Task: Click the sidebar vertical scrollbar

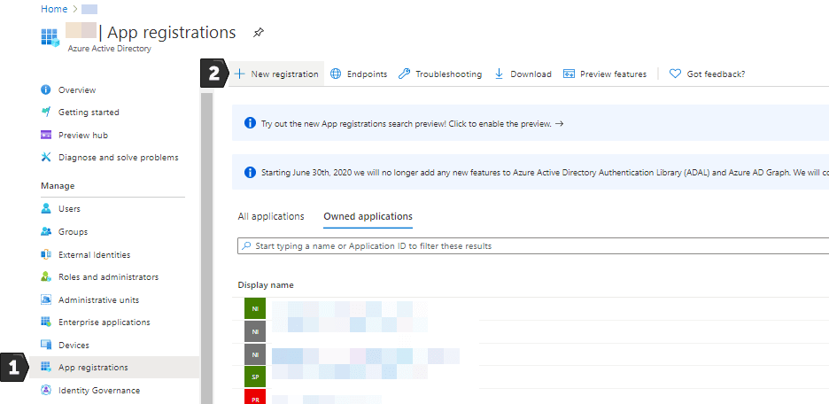Action: click(x=206, y=249)
